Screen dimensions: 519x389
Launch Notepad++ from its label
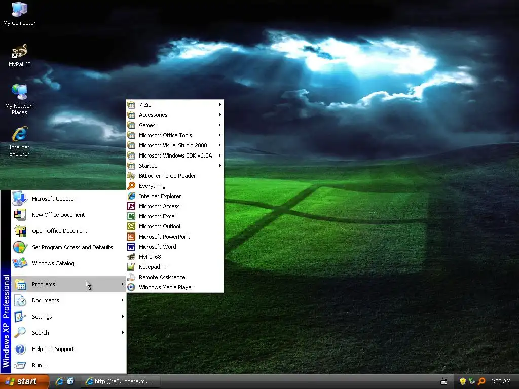pos(153,267)
